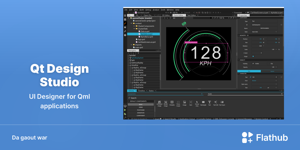
Task: Expand the ClusterComponents folder
Action: (x=134, y=26)
